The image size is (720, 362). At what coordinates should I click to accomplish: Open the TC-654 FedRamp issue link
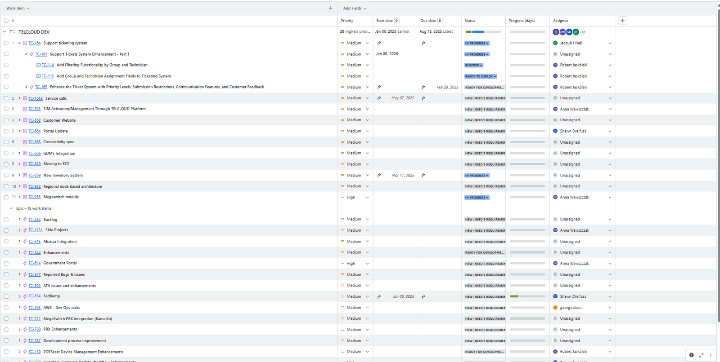pos(35,296)
